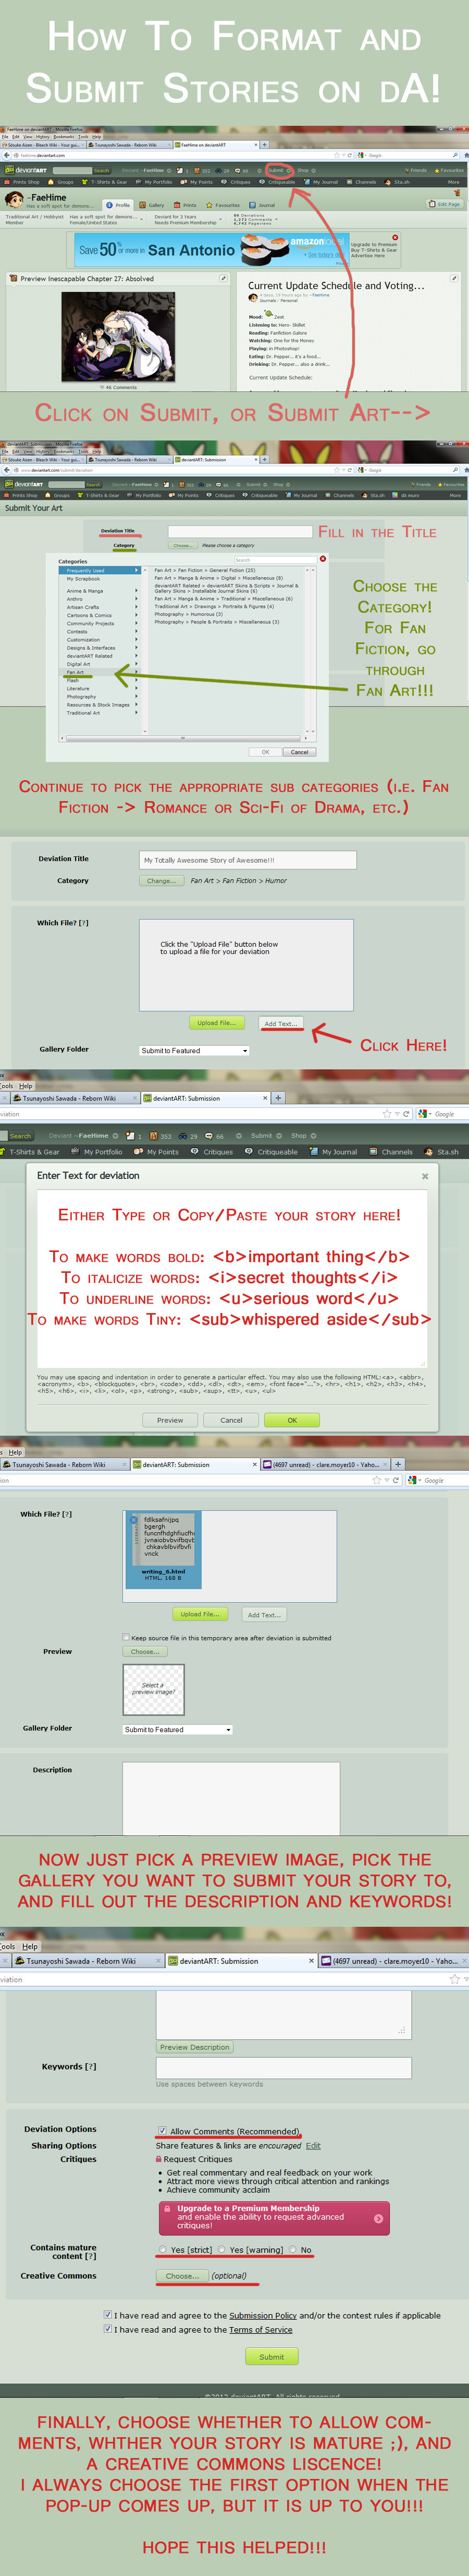The height and width of the screenshot is (2576, 469).
Task: Close the Enter Text for deviation dialog
Action: (x=425, y=1176)
